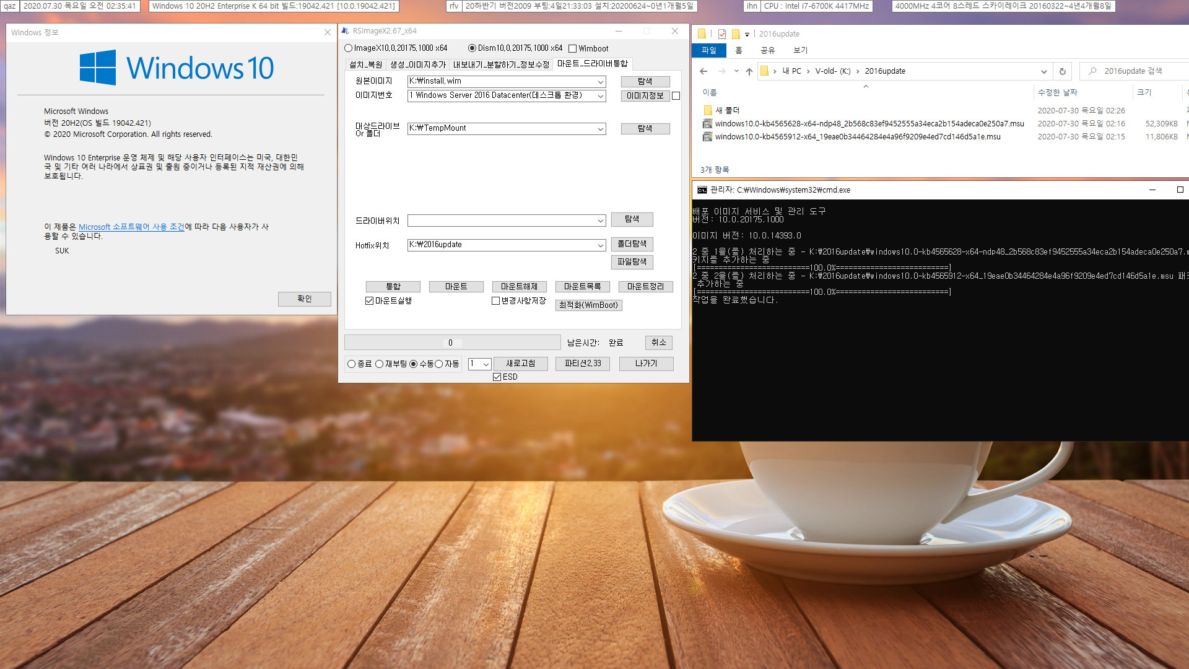Screen dimensions: 1189x669
Task: Click the 통합 button
Action: tap(393, 287)
